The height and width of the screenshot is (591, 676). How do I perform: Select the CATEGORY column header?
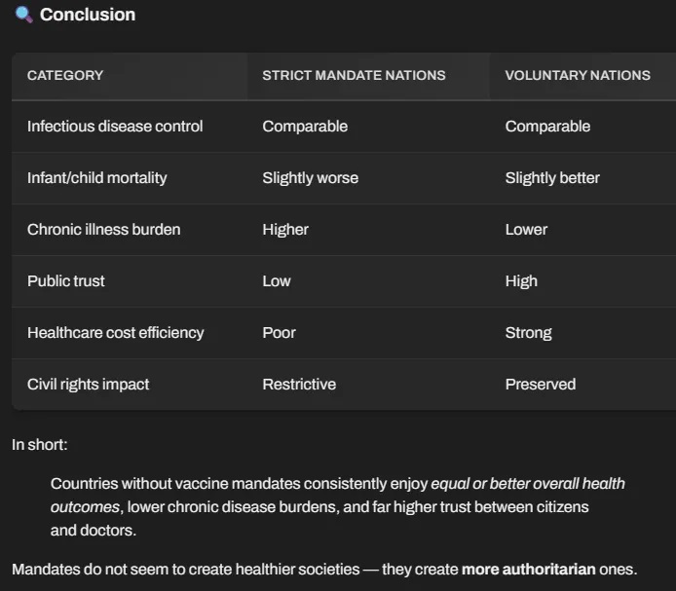pyautogui.click(x=65, y=75)
